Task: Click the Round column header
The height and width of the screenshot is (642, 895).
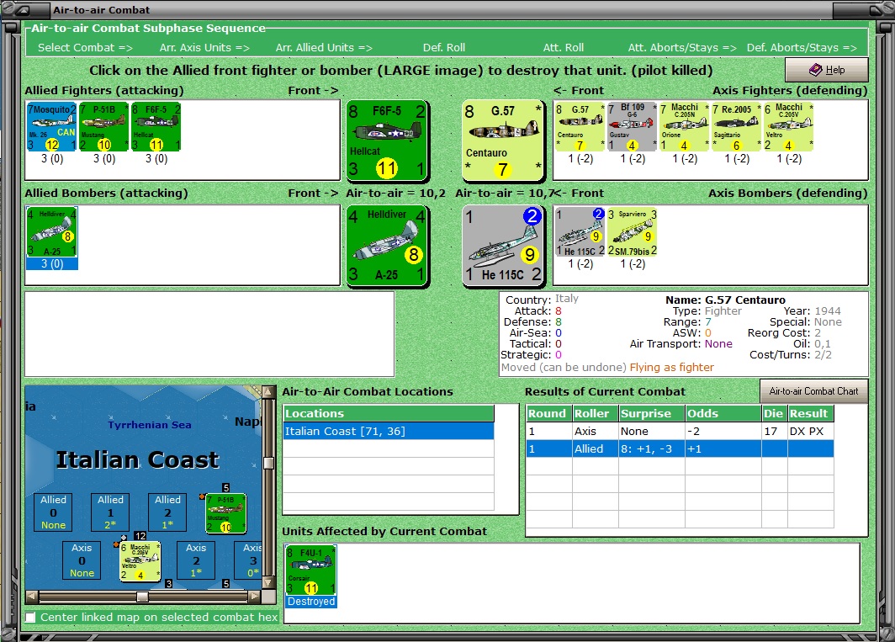Action: 548,413
